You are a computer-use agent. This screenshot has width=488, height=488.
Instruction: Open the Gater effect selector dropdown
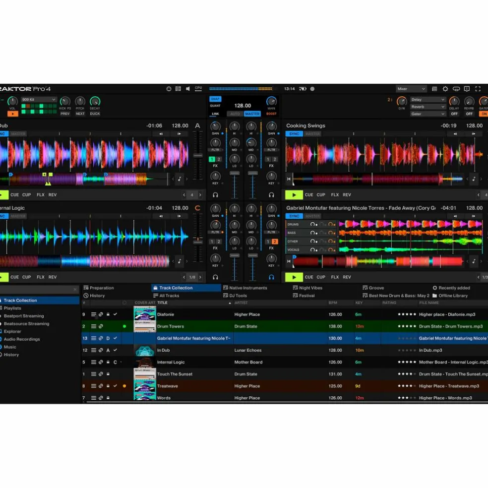(427, 114)
